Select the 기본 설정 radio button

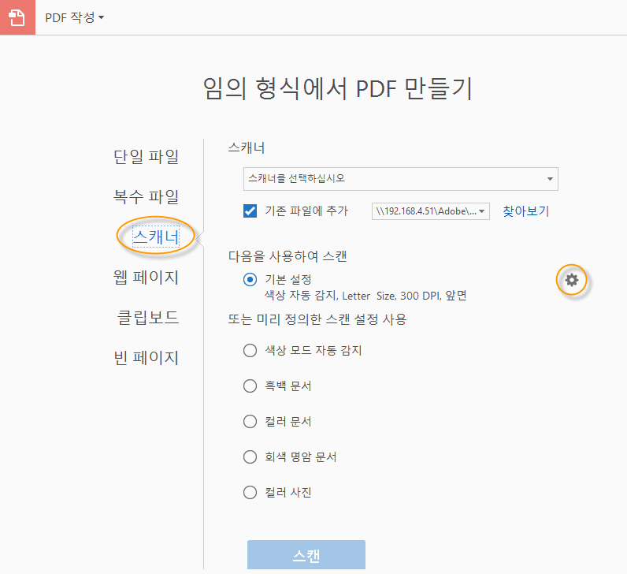[250, 279]
